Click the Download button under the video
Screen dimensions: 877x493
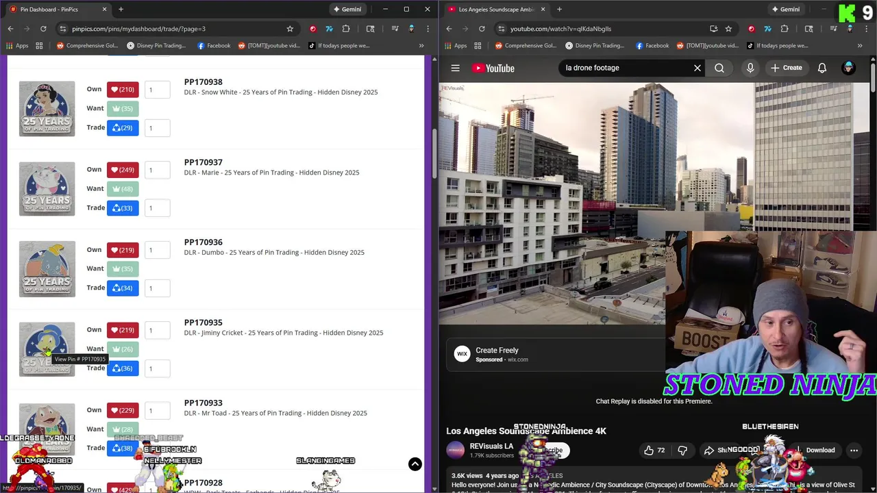click(x=815, y=450)
